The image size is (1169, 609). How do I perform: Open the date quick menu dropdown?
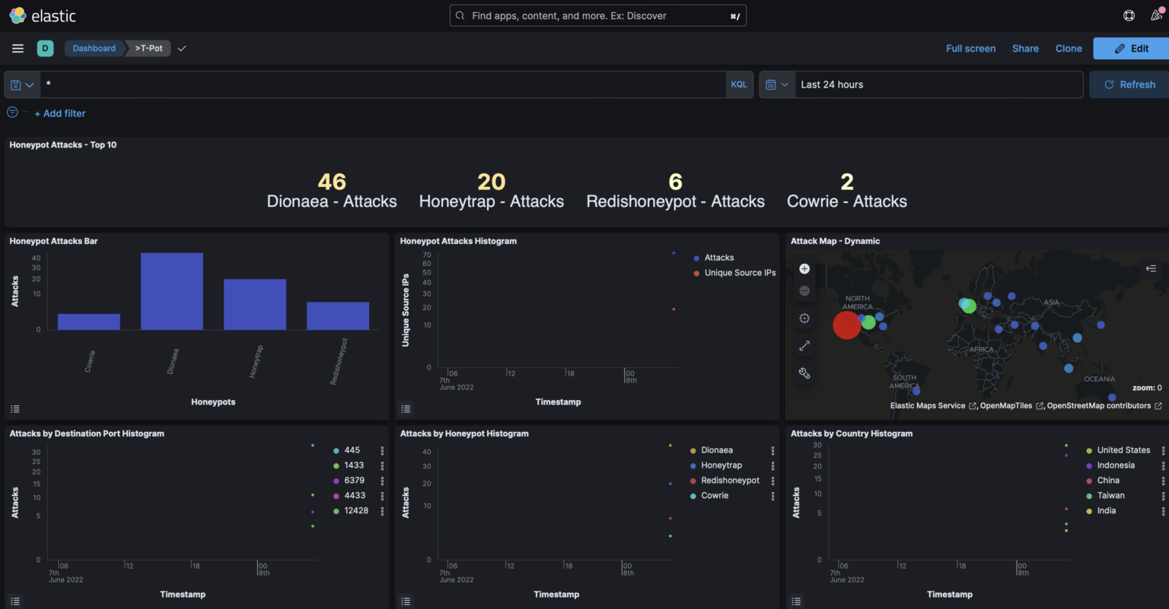pyautogui.click(x=776, y=85)
